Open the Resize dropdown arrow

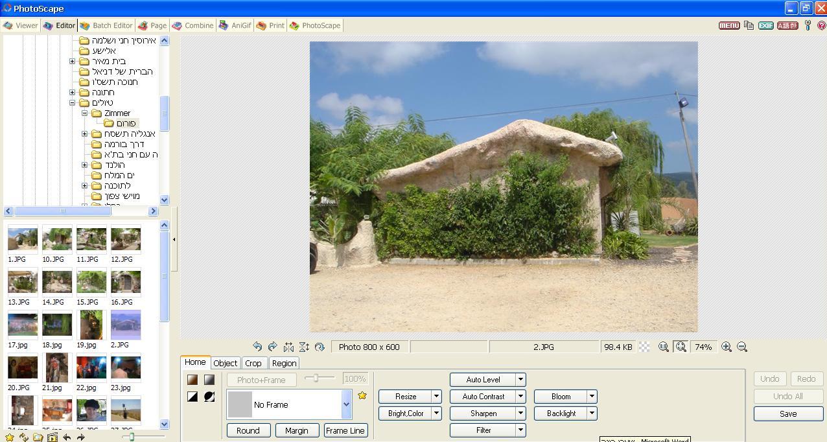click(436, 397)
